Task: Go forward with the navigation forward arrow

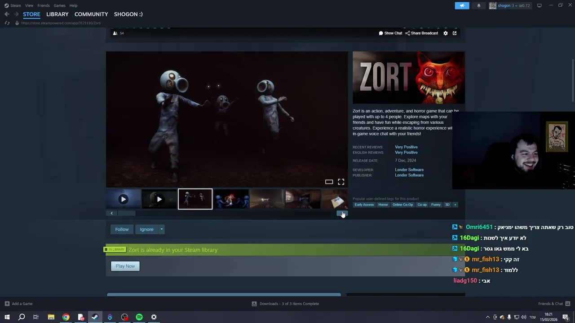Action: (x=16, y=14)
